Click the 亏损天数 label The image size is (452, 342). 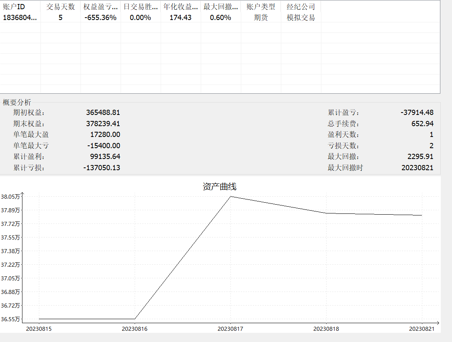[343, 145]
